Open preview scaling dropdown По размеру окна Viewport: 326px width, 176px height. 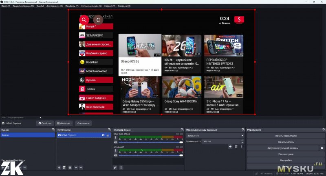pos(25,117)
